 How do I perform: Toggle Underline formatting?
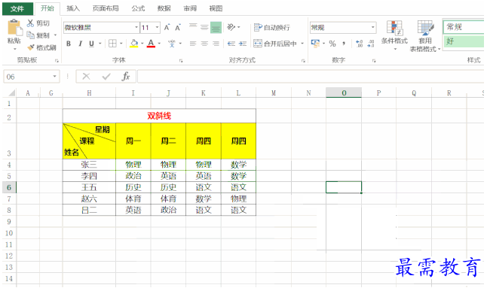click(91, 44)
